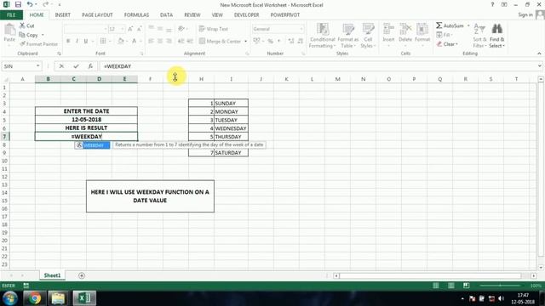Toggle Bold formatting
This screenshot has height=306, width=545.
pos(68,41)
